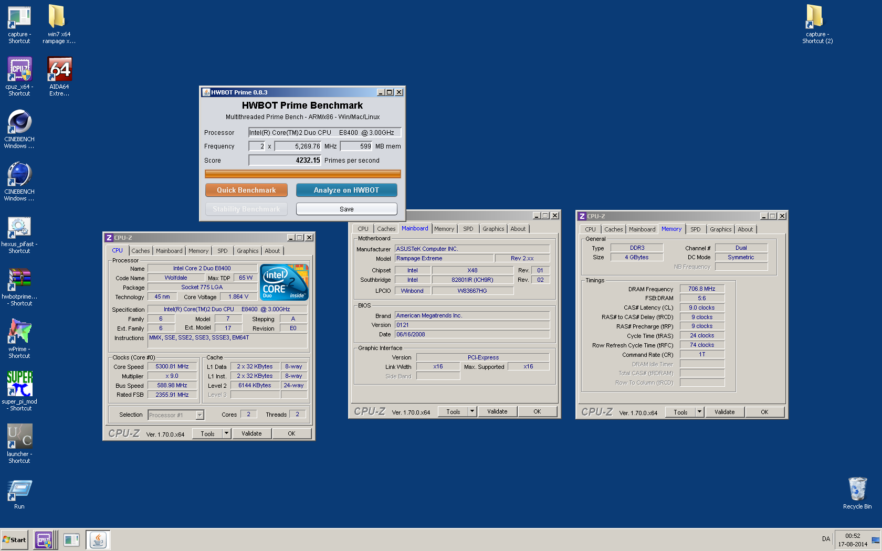Open the launcher shortcut icon
The height and width of the screenshot is (551, 882).
19,437
